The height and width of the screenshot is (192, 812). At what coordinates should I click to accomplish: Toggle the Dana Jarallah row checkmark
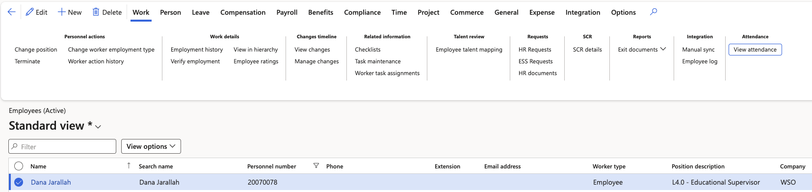[19, 182]
